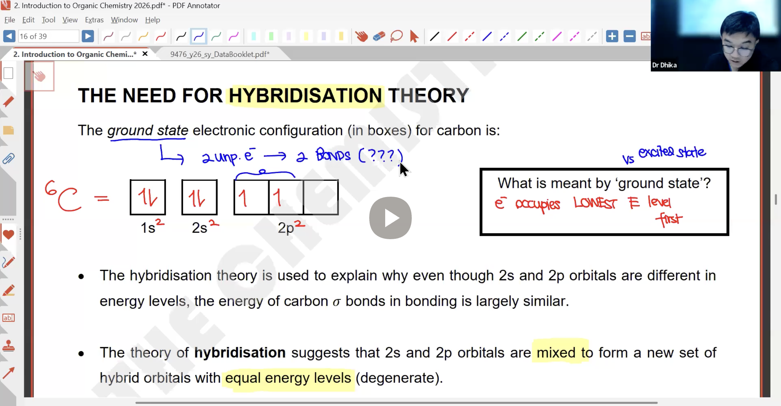Open the Window menu
This screenshot has width=781, height=406.
(x=124, y=20)
